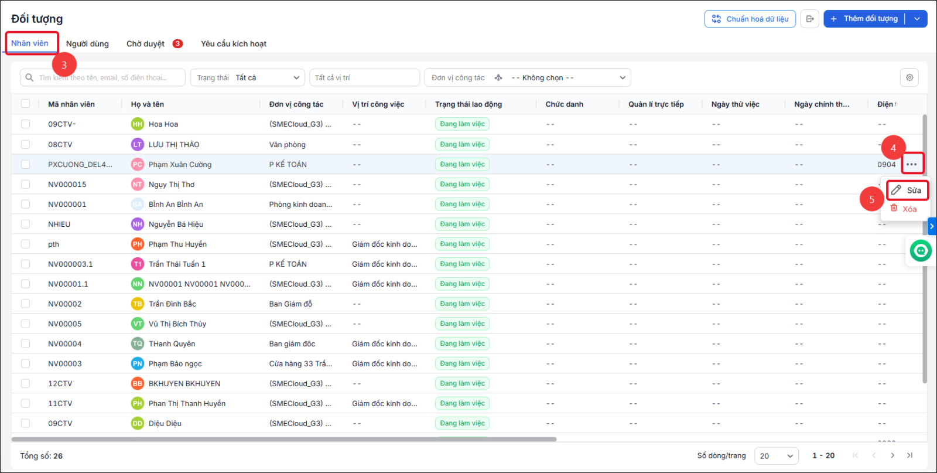The image size is (937, 473).
Task: Click the horizontal table scrollbar
Action: pyautogui.click(x=284, y=439)
